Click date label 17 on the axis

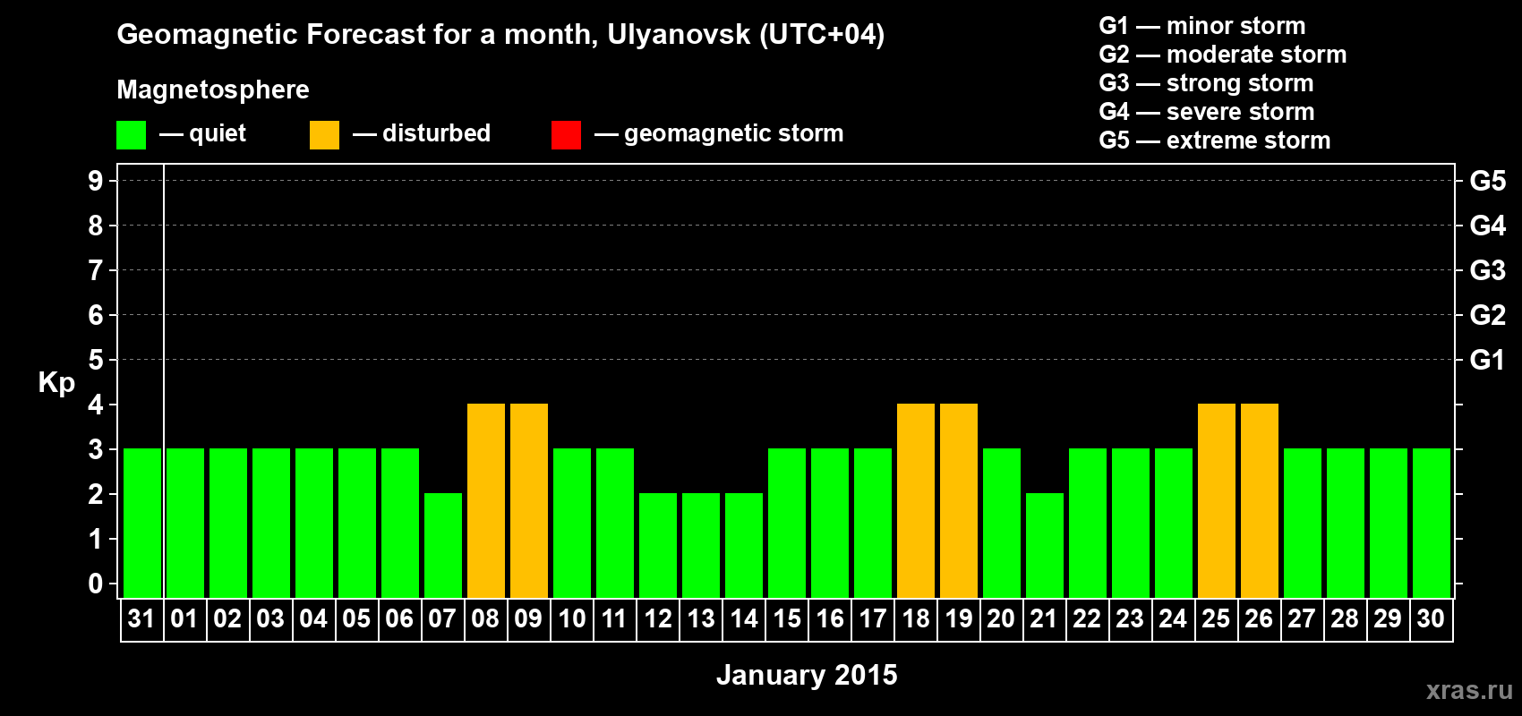coord(873,618)
